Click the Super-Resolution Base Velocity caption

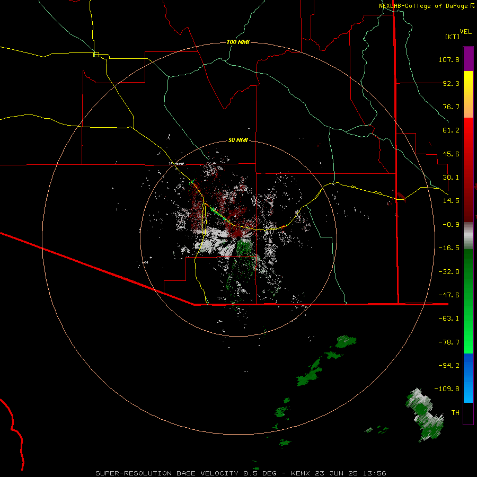coord(241,473)
